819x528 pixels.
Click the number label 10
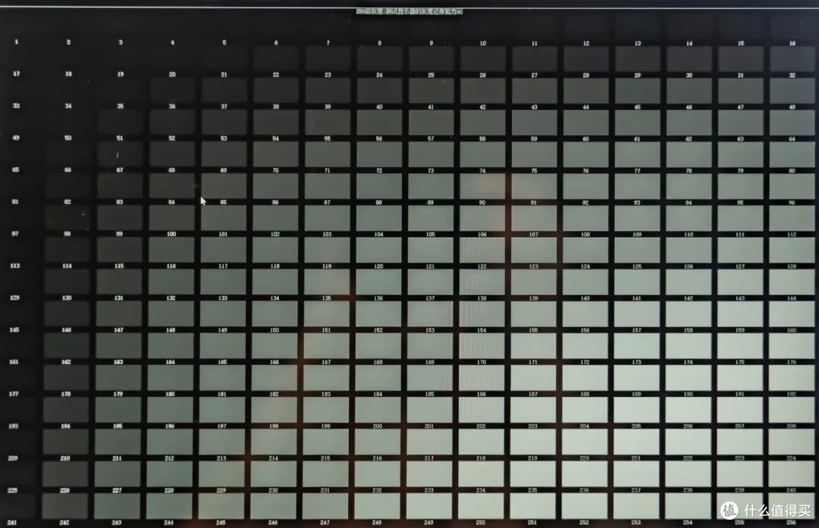click(x=482, y=43)
